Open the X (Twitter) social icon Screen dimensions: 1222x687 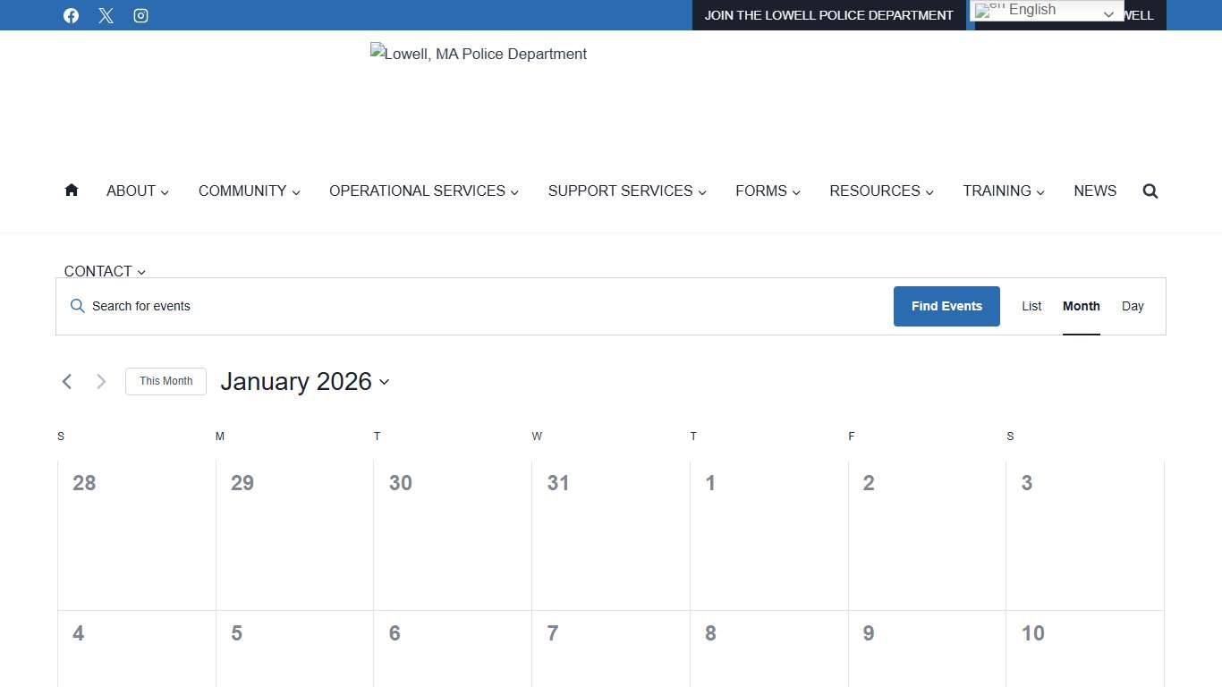[x=106, y=15]
